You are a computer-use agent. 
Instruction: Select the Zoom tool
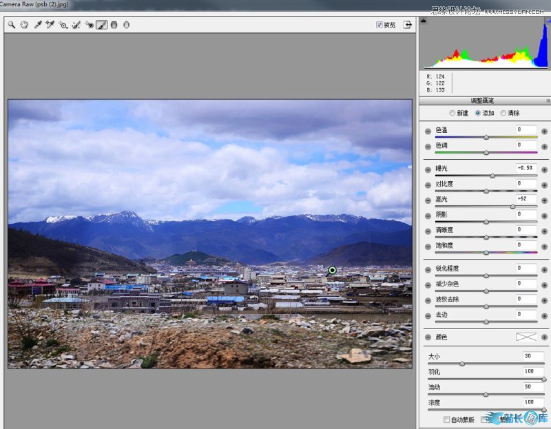click(12, 25)
